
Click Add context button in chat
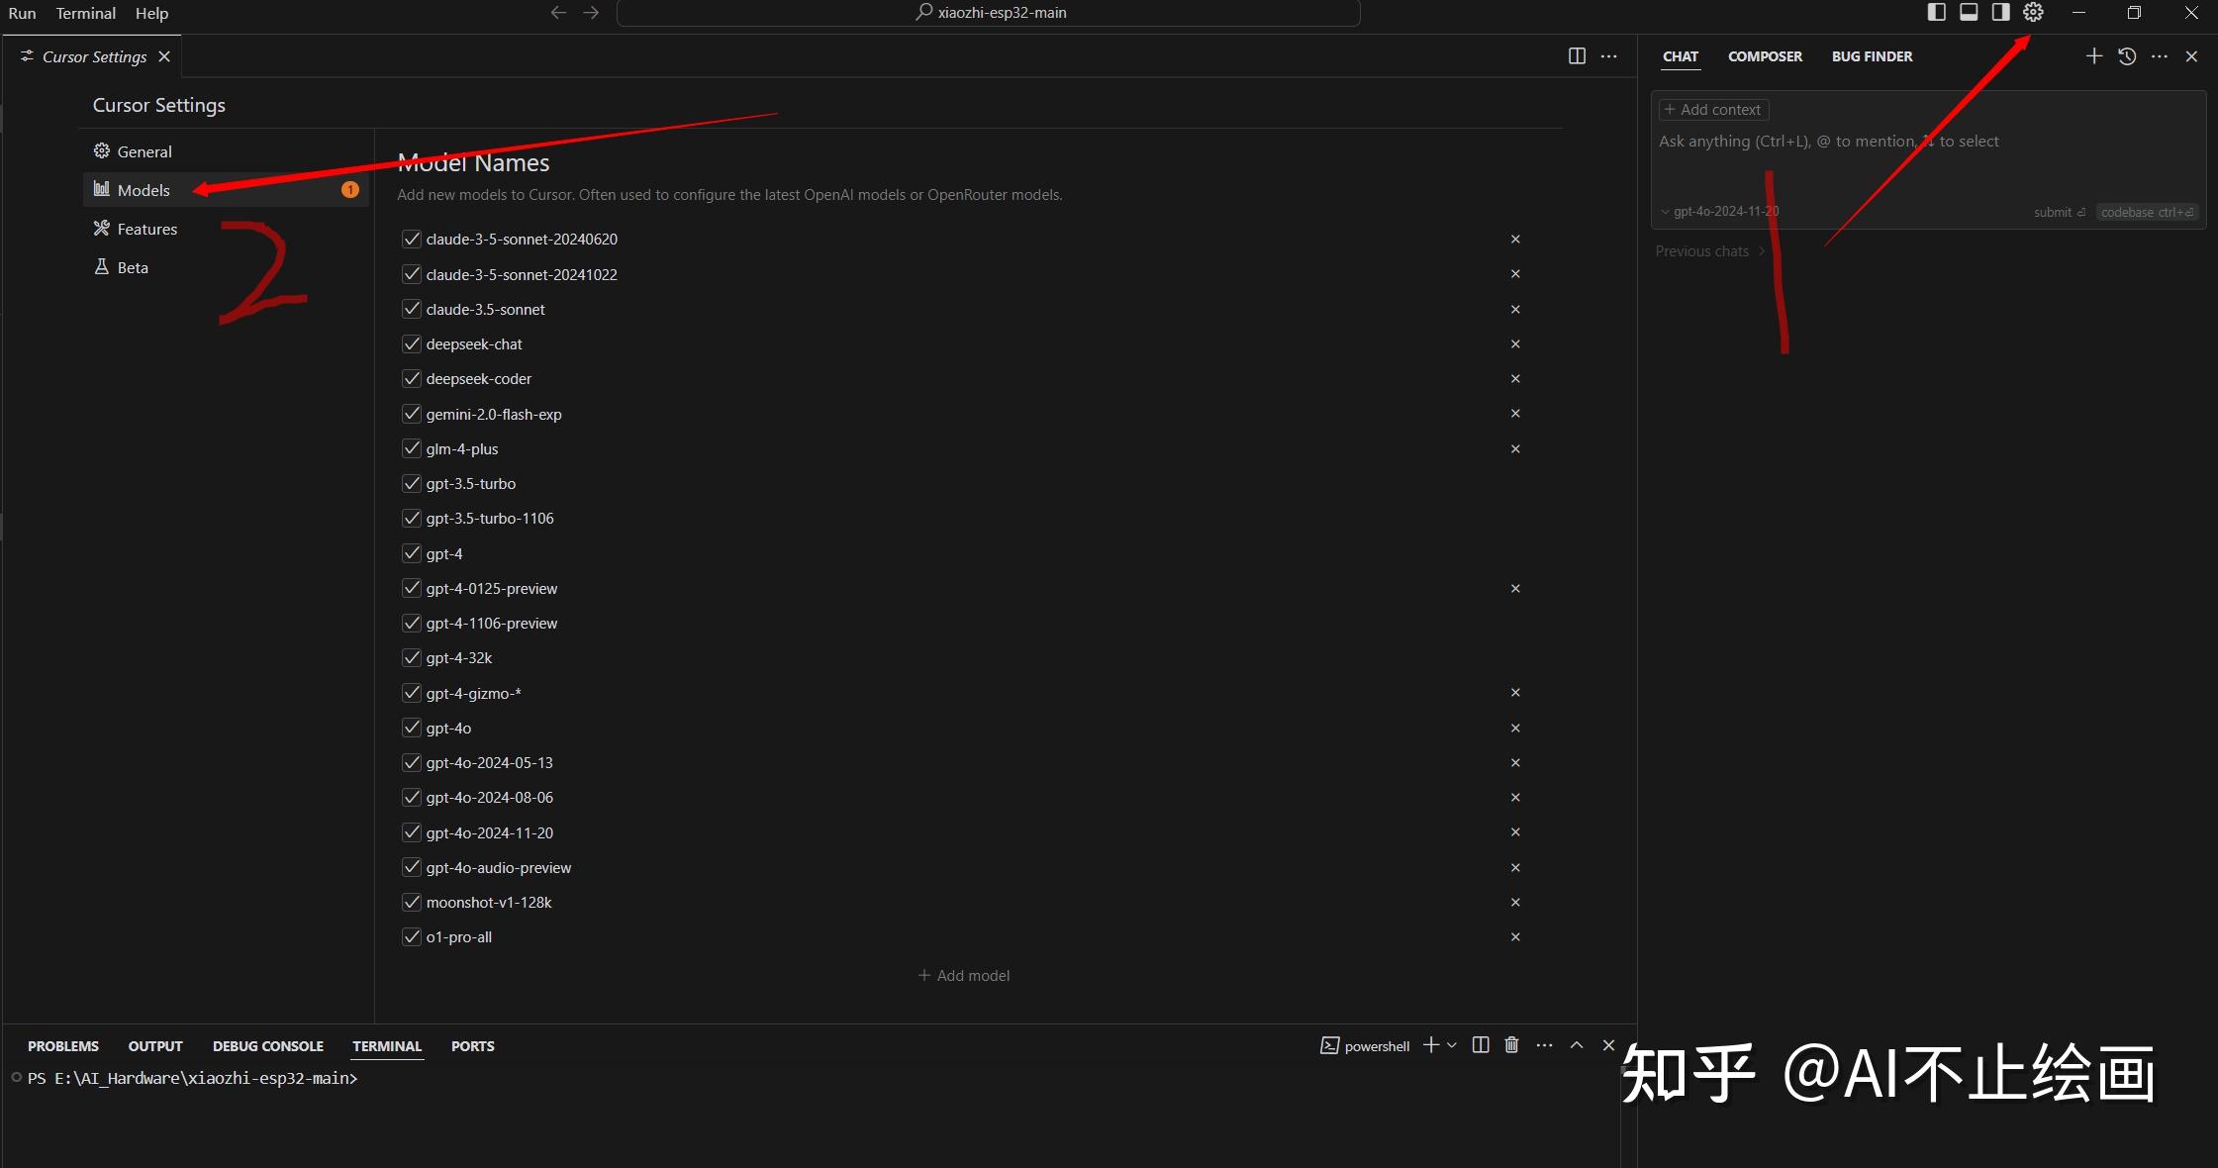tap(1713, 110)
